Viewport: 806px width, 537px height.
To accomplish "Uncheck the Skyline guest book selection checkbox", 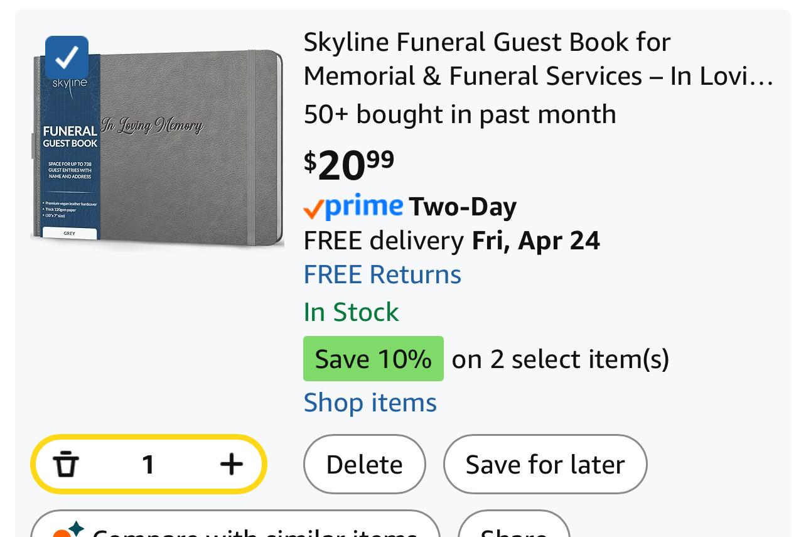I will point(67,58).
